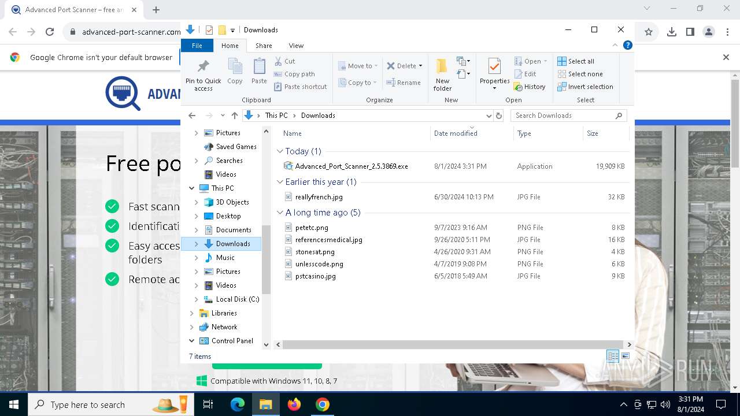Sort by Type column header
Image resolution: width=740 pixels, height=416 pixels.
(548, 133)
